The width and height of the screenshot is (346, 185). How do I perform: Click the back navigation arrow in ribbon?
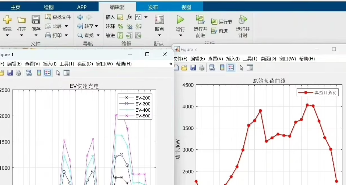(x=80, y=17)
